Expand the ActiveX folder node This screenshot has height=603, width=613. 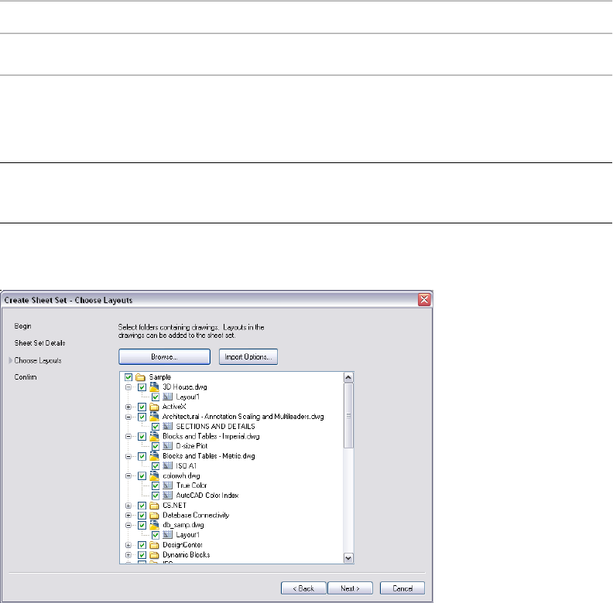128,407
